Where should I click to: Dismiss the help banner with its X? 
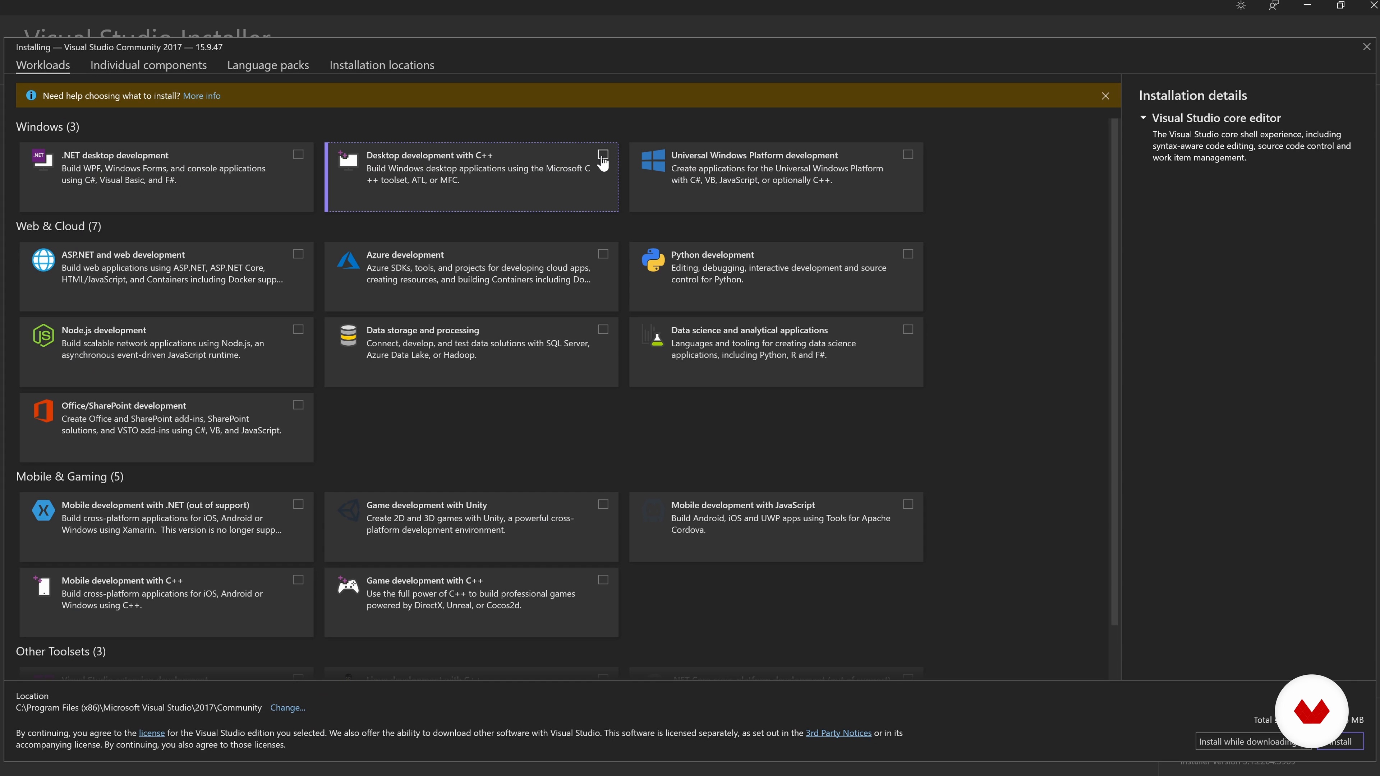click(x=1105, y=96)
